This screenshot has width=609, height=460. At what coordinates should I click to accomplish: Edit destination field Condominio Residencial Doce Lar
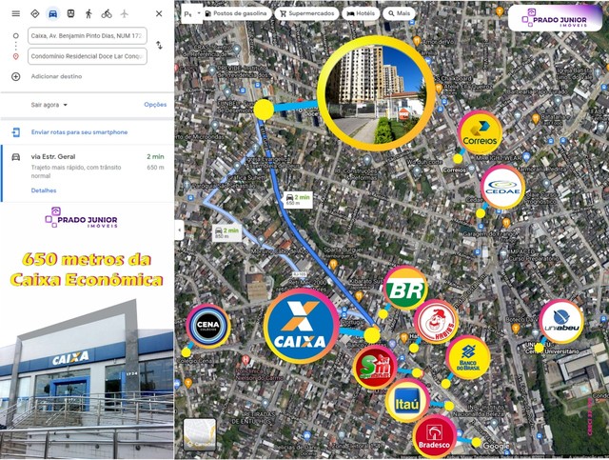(88, 56)
